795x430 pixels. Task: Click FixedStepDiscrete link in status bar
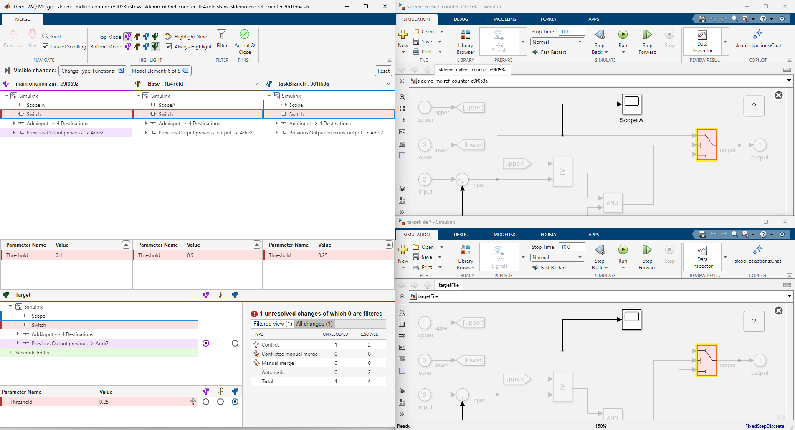point(765,426)
